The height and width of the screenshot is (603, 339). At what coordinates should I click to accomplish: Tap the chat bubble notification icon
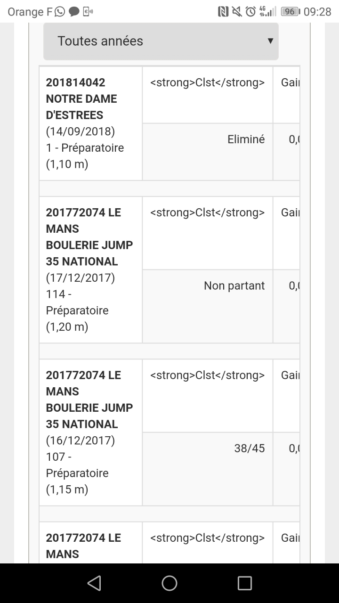click(74, 12)
